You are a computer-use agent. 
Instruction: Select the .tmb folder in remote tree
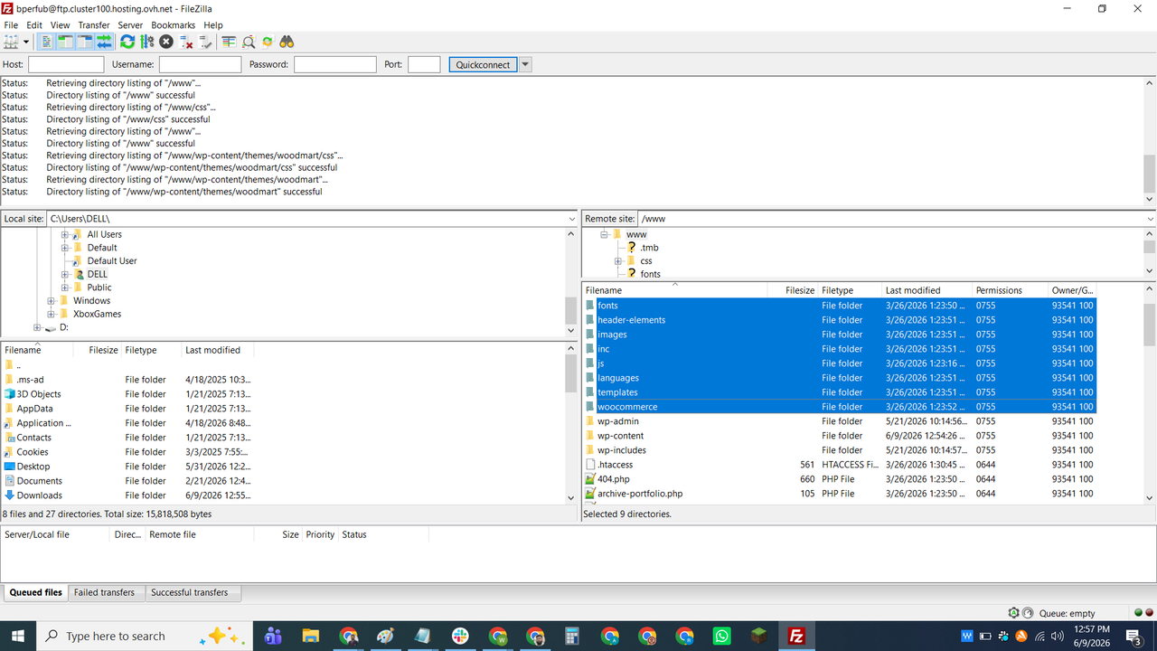click(x=649, y=248)
